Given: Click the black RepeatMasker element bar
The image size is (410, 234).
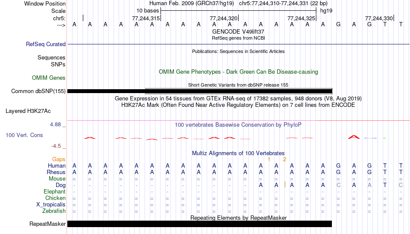Looking at the screenshot, I should (199, 224).
